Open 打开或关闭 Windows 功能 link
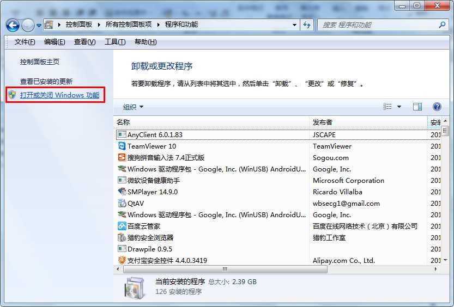Viewport: 454px width, 307px height. (x=59, y=95)
